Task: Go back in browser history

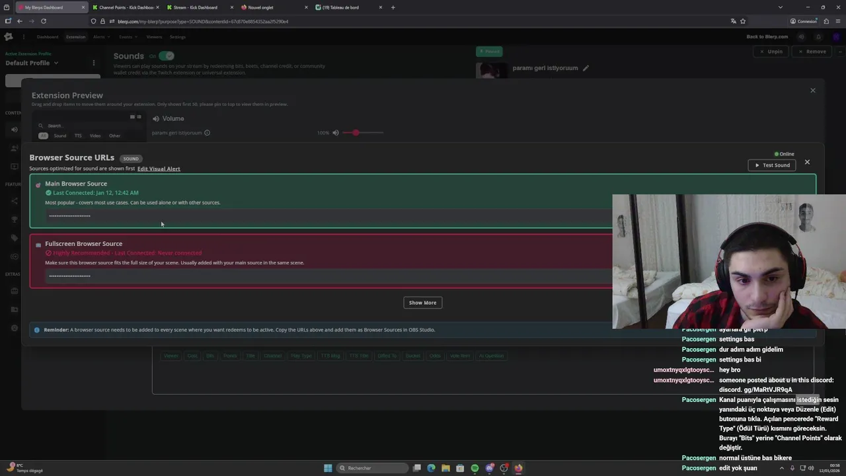Action: tap(20, 21)
